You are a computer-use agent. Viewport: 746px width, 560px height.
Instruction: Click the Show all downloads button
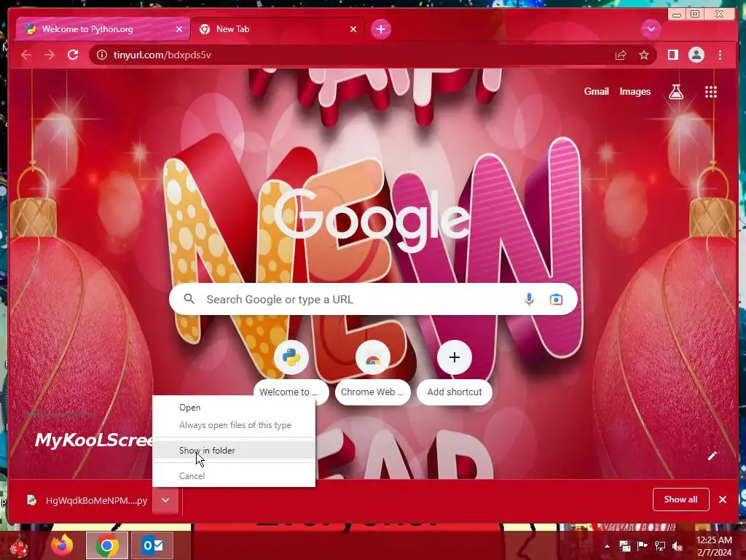pos(681,499)
